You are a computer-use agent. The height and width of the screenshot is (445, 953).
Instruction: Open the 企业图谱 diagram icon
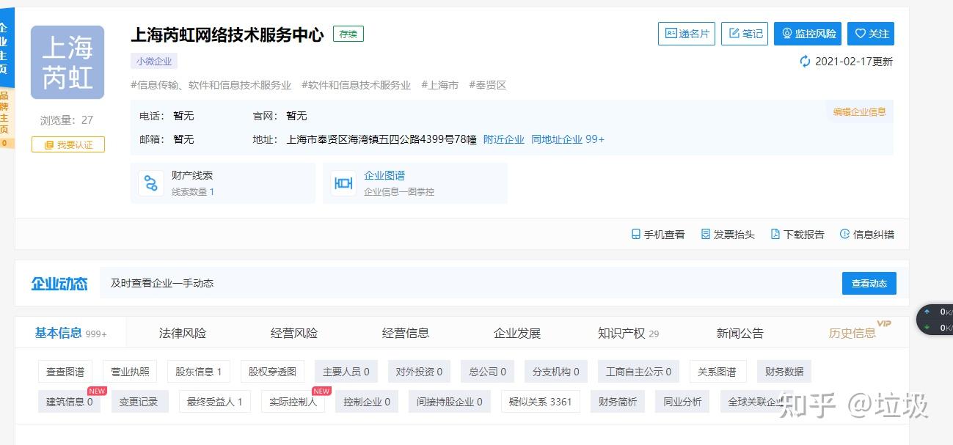click(343, 183)
